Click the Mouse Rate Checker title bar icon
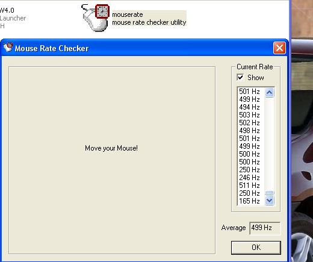 [8, 47]
